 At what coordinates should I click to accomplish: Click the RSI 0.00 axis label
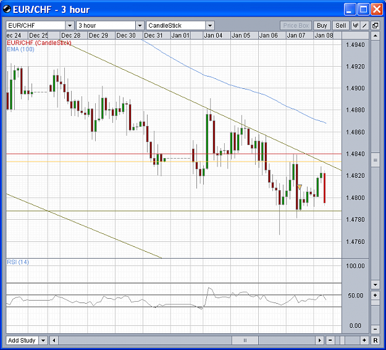pyautogui.click(x=355, y=326)
